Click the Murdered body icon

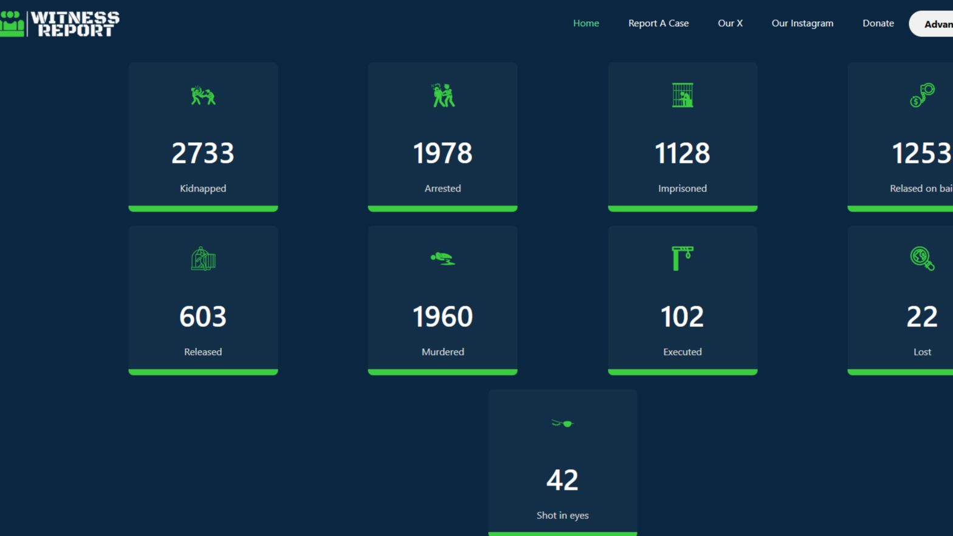[442, 259]
